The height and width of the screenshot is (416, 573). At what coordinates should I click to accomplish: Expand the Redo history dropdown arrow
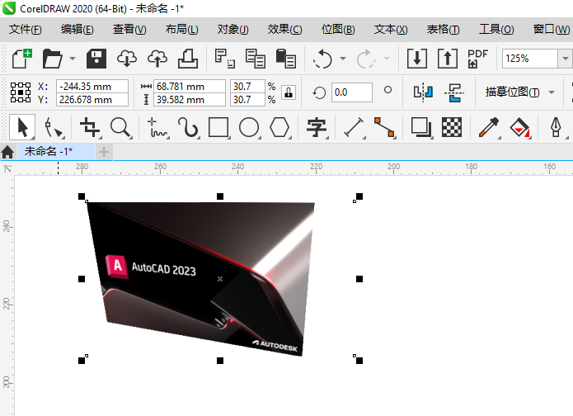387,59
